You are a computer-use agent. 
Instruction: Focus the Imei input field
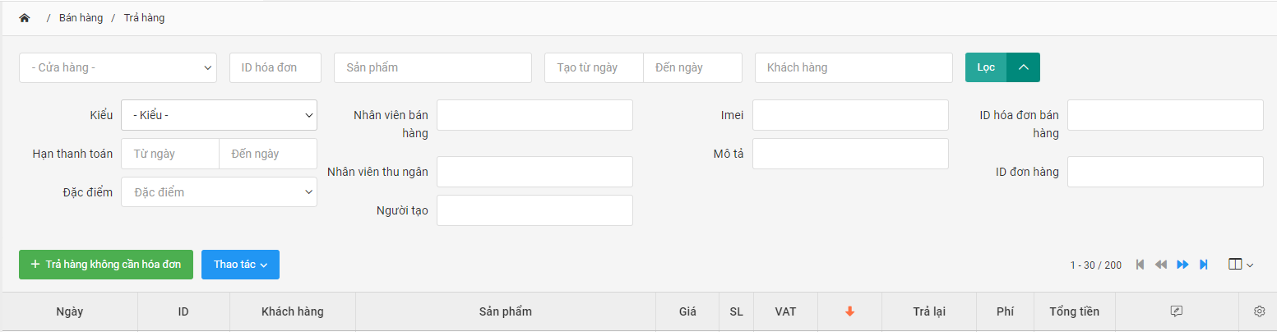849,115
